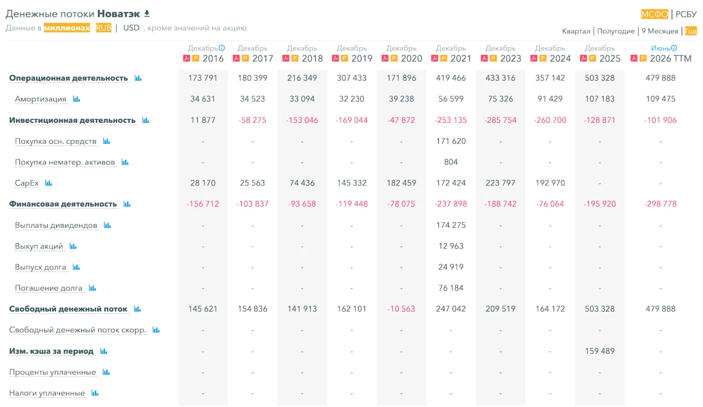Click the orange P icon for 2021
Screen dimensions: 703x407
[443, 58]
